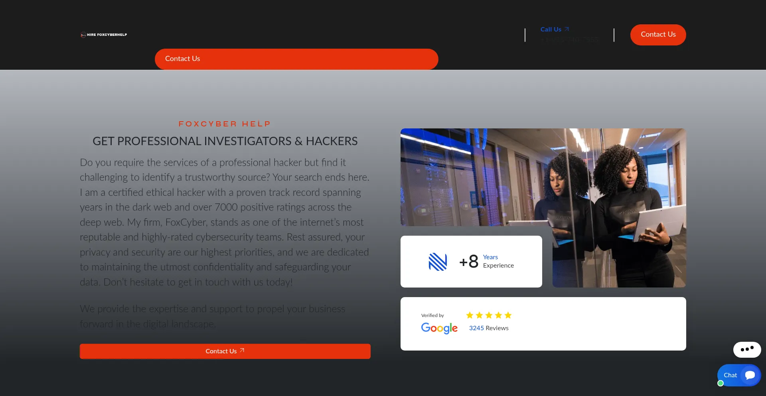Click the faint phone number under Call Us
766x396 pixels.
[570, 40]
